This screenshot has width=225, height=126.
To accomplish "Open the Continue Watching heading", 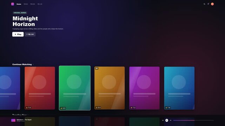I will click(x=22, y=64).
